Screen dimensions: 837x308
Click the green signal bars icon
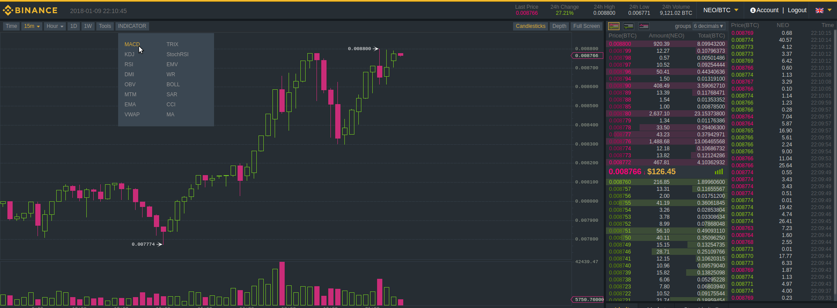tap(719, 172)
